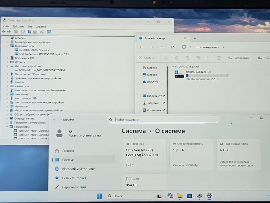Image resolution: width=270 pixels, height=203 pixels.
Task: Click the C: drive usage bar
Action: [x=207, y=75]
